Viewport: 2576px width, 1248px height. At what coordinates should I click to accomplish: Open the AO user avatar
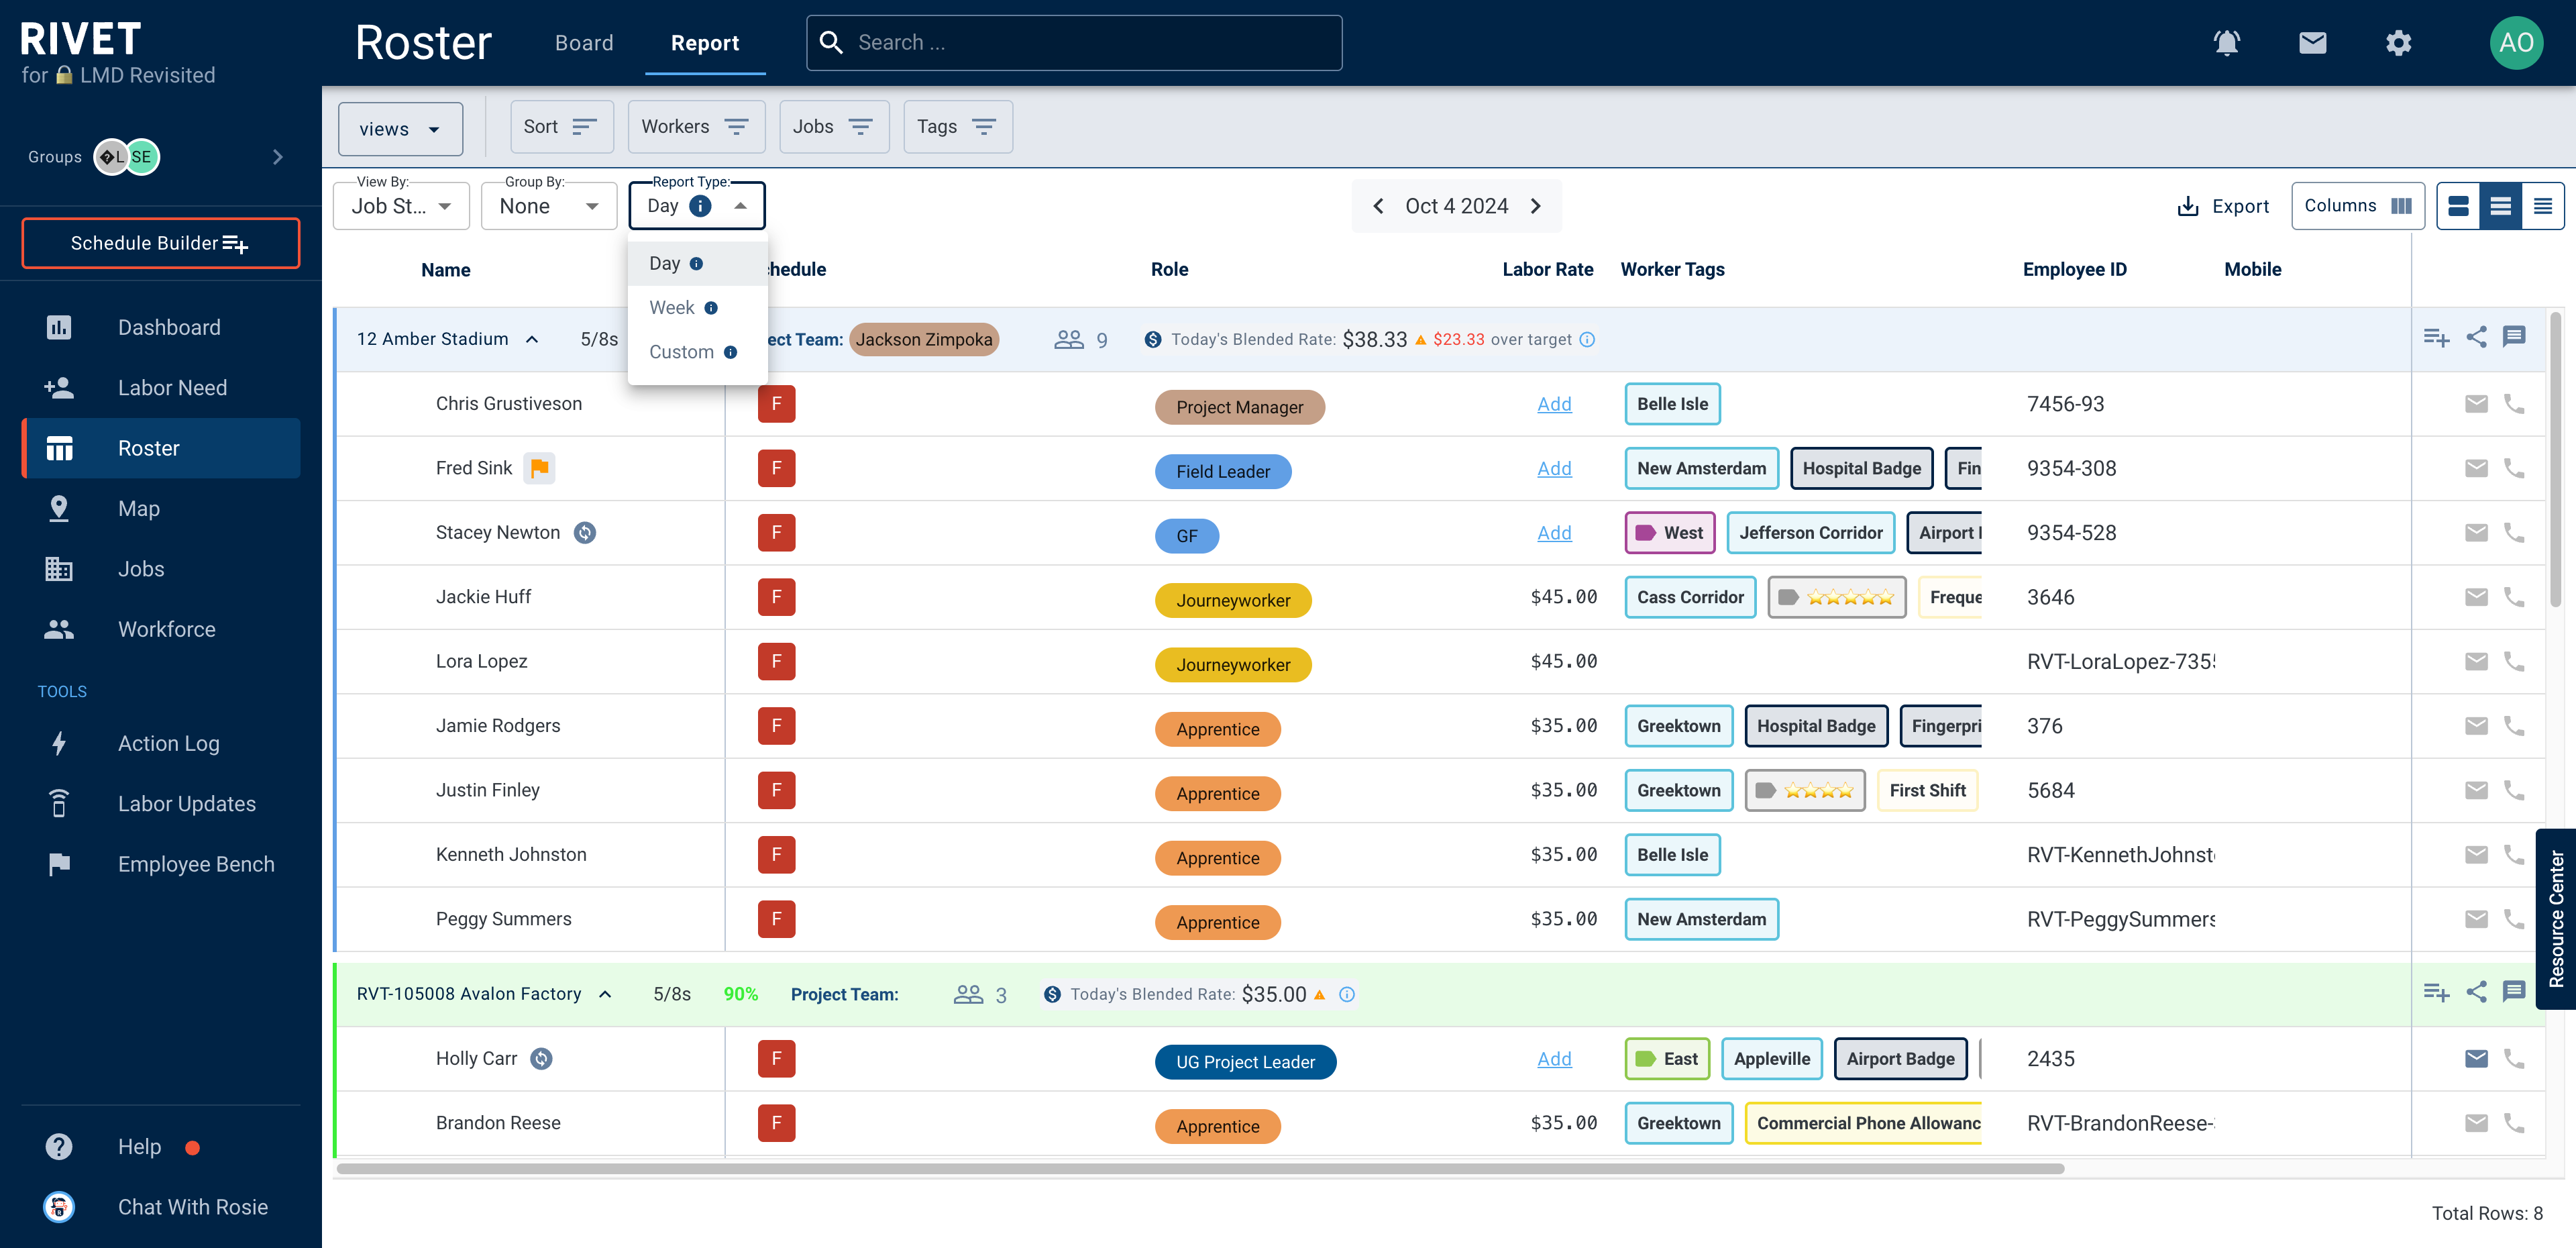pyautogui.click(x=2516, y=43)
